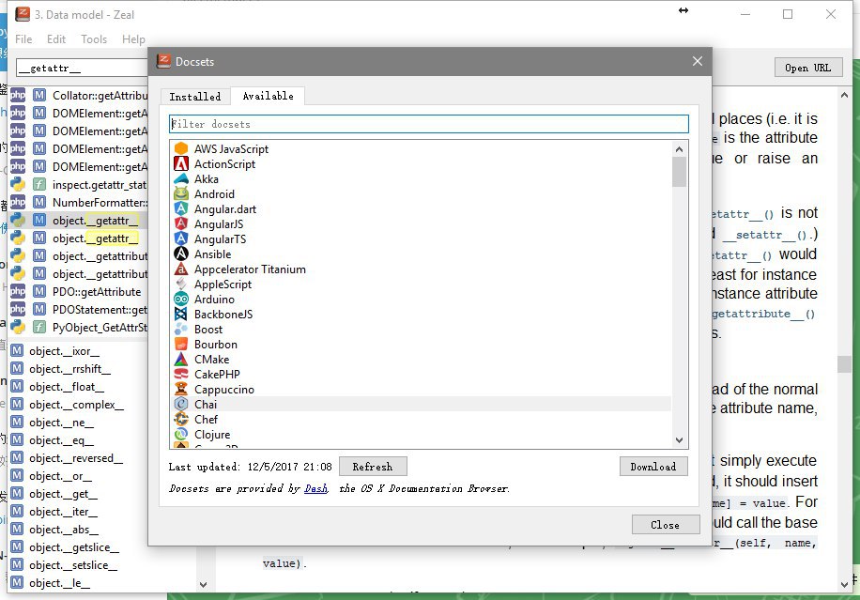This screenshot has width=860, height=600.
Task: Choose the Arduino docset icon
Action: click(x=181, y=300)
